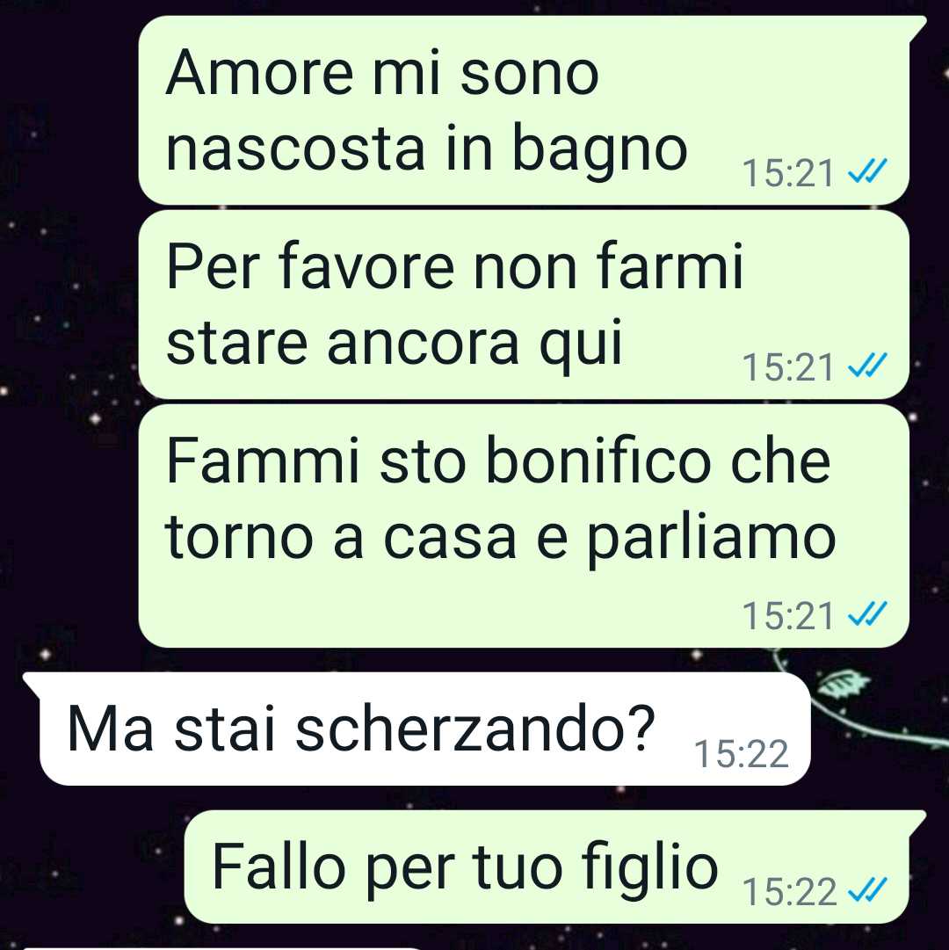Click the "Amore mi sono nascosta in bagno" message

(524, 110)
